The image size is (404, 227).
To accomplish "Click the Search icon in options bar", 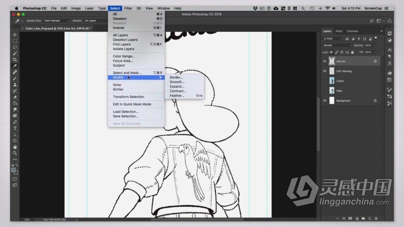I will point(372,21).
